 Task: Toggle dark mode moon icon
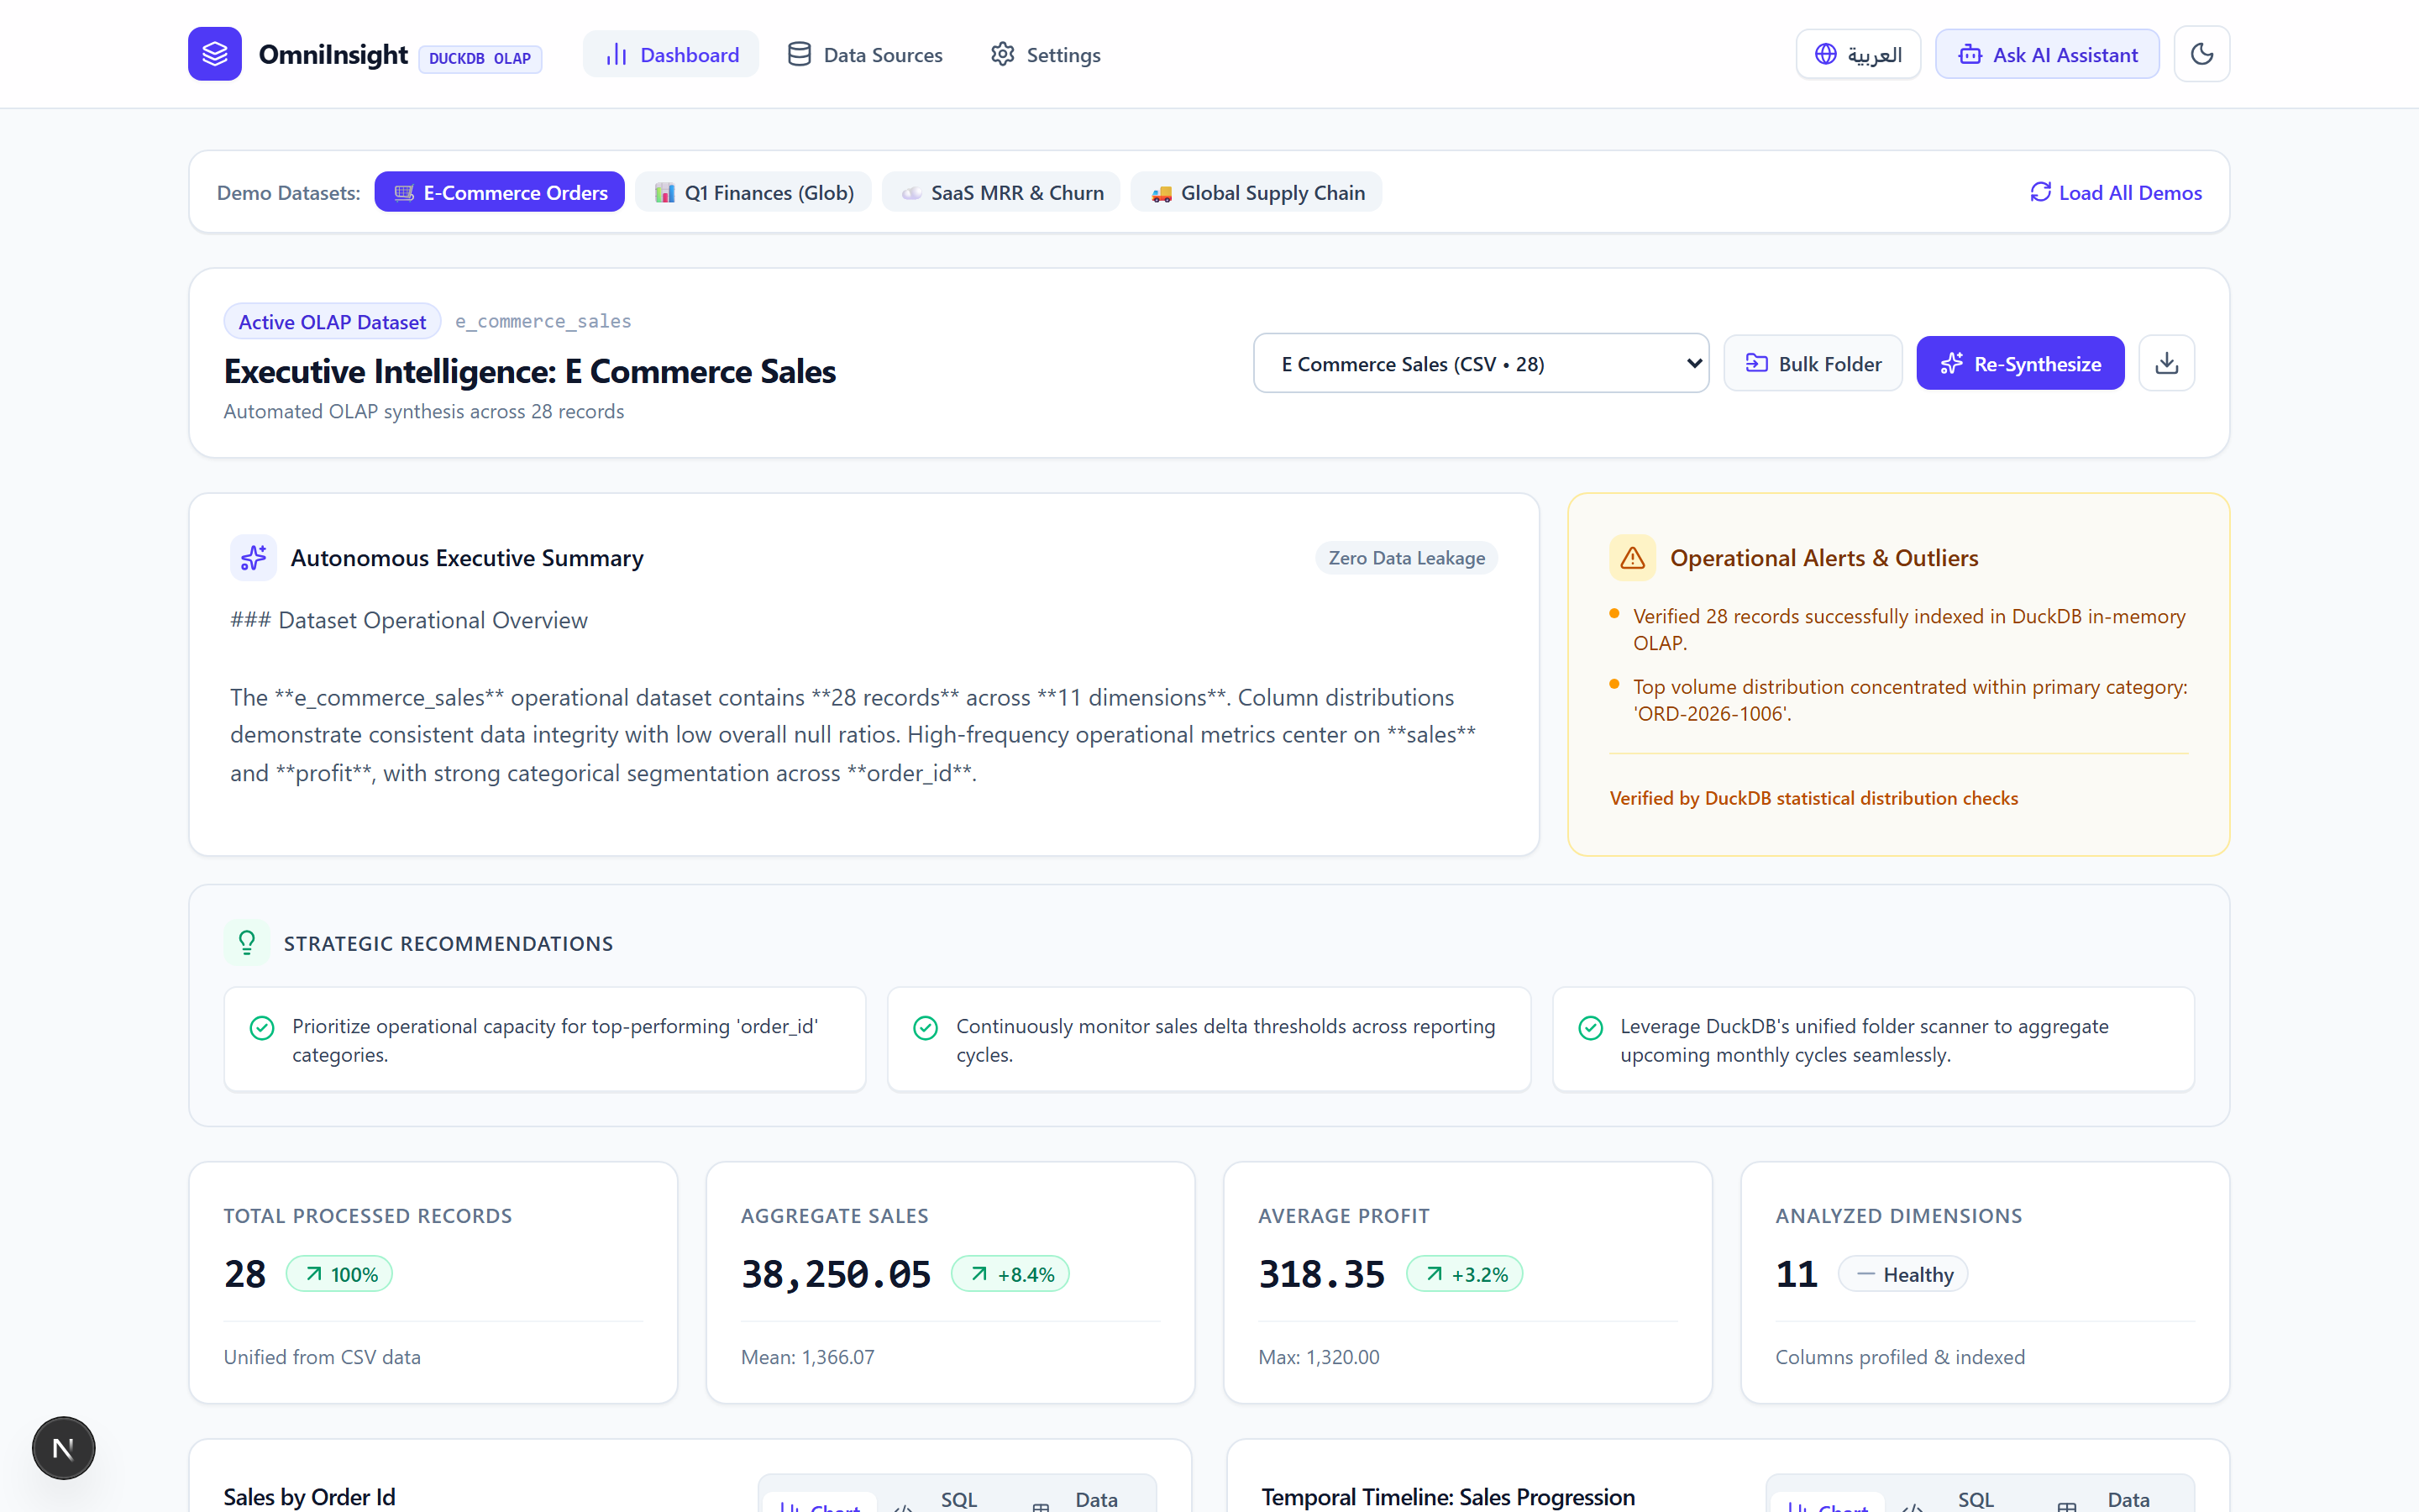[2201, 54]
